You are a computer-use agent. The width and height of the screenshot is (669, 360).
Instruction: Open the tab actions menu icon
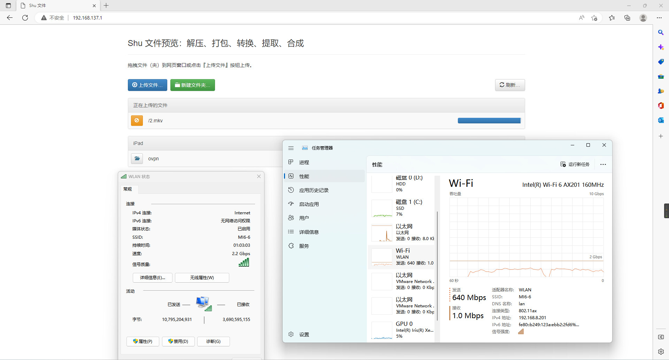tap(8, 6)
